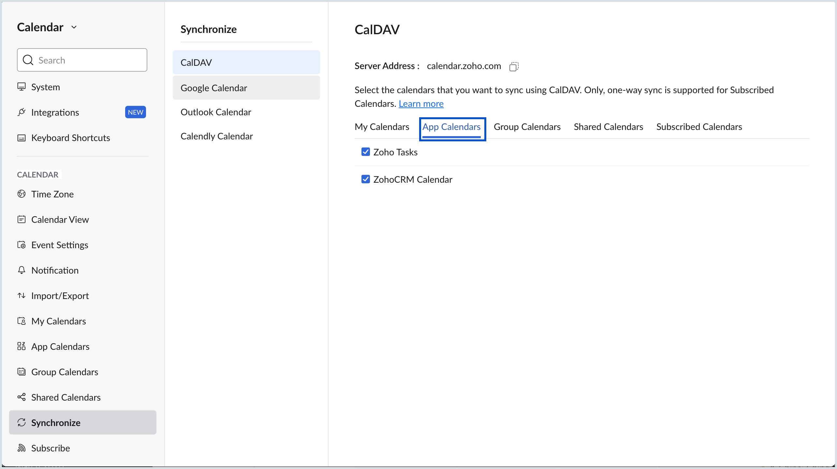Viewport: 837px width, 469px height.
Task: Open Keyboard Shortcuts via its icon
Action: [22, 138]
